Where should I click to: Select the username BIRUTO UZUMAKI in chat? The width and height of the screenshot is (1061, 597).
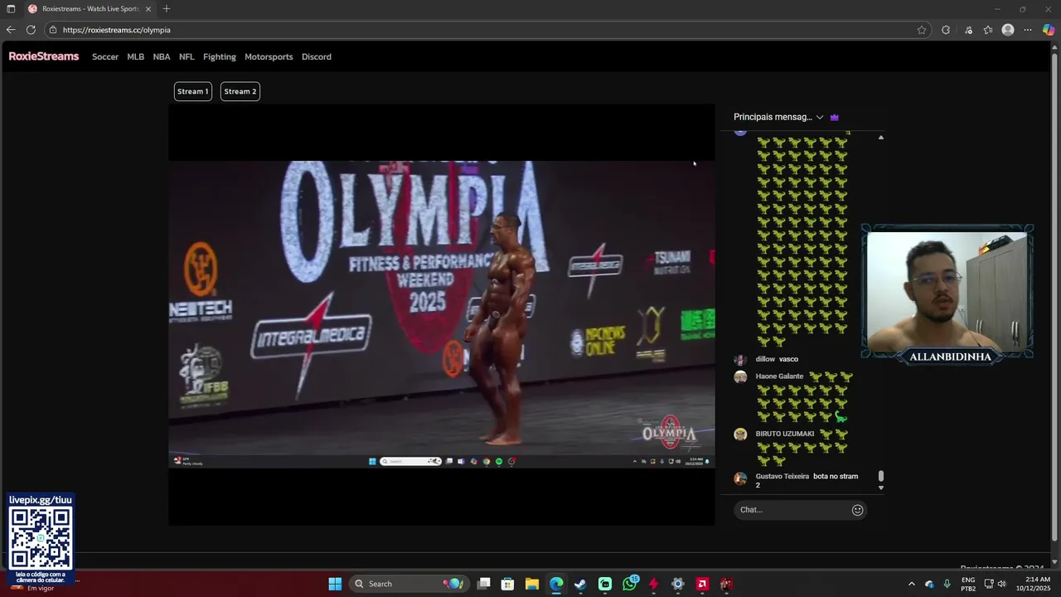(785, 434)
